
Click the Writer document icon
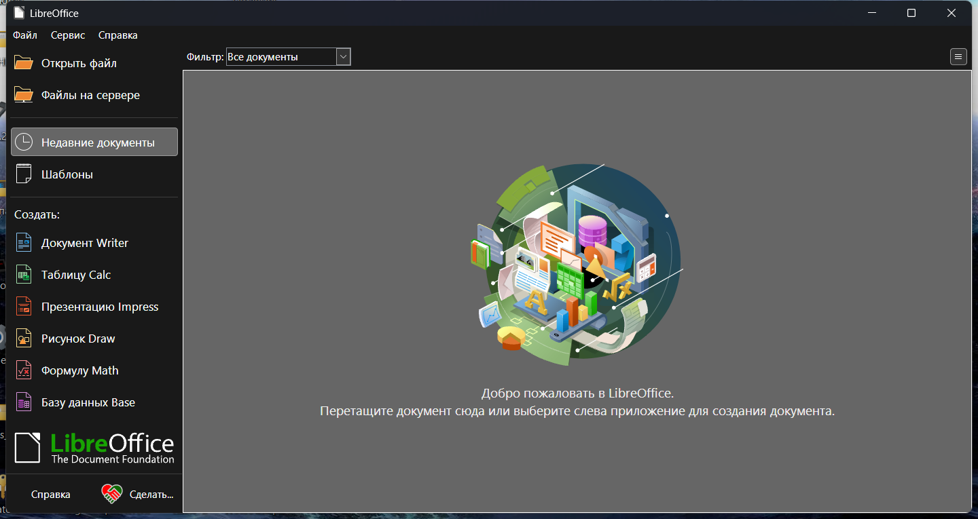pyautogui.click(x=24, y=243)
